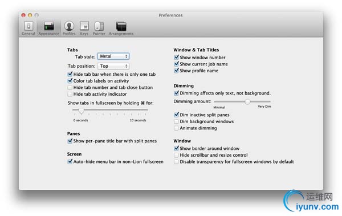Click the '0 seconds' slider label
This screenshot has height=216, width=342.
click(x=81, y=120)
